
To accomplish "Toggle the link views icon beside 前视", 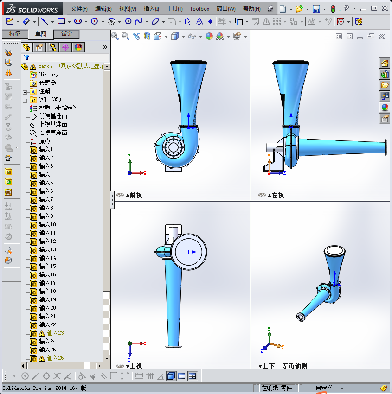I will 120,195.
